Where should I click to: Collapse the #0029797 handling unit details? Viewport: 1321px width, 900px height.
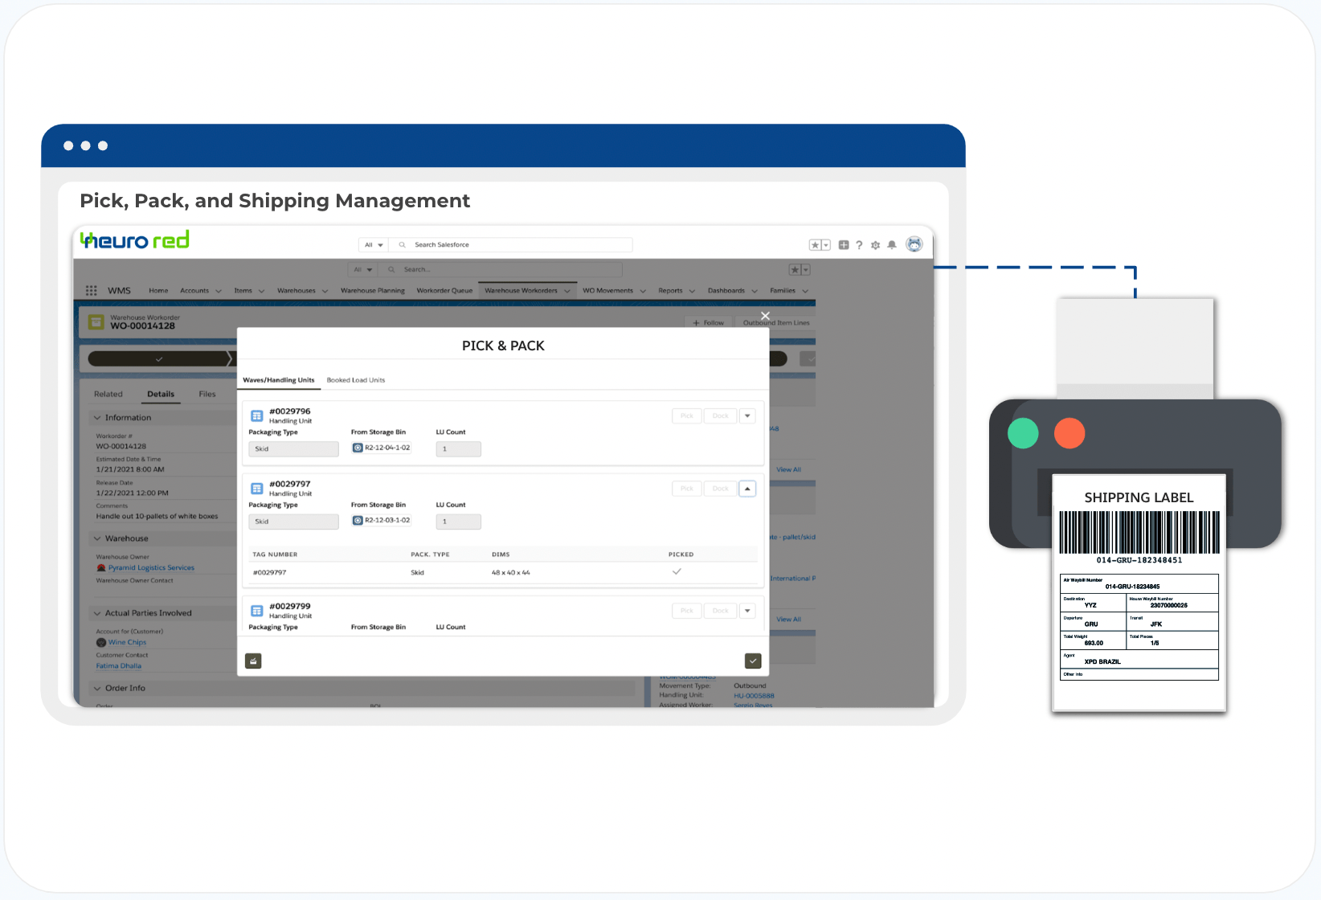pos(747,488)
